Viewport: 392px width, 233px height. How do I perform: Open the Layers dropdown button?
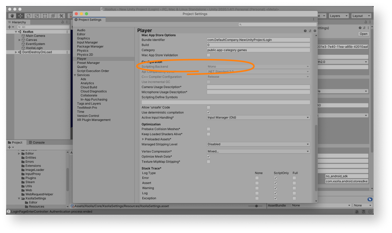click(x=338, y=16)
